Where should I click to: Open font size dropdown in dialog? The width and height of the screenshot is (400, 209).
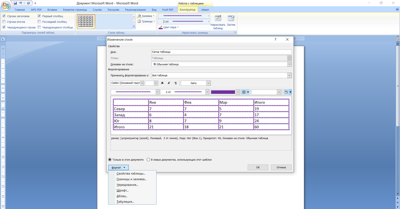[x=156, y=83]
